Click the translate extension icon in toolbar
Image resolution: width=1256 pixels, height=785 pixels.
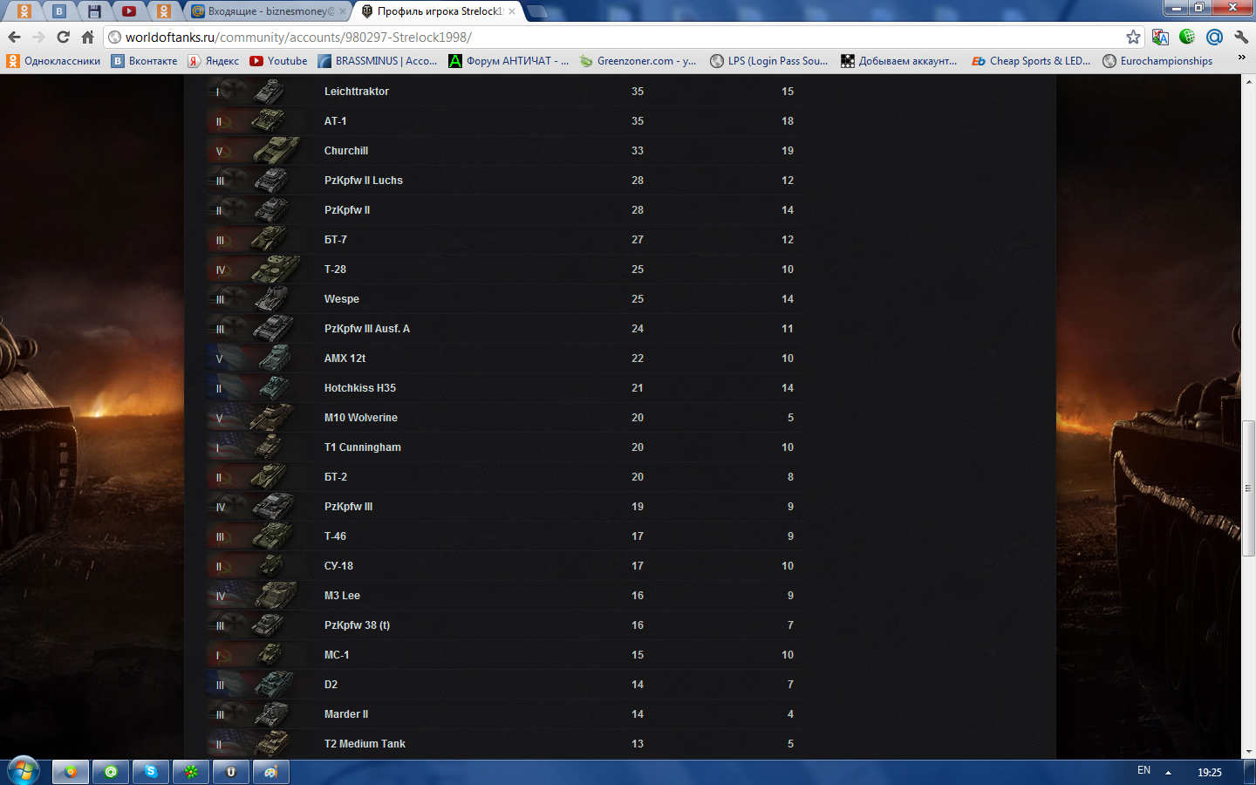1160,37
